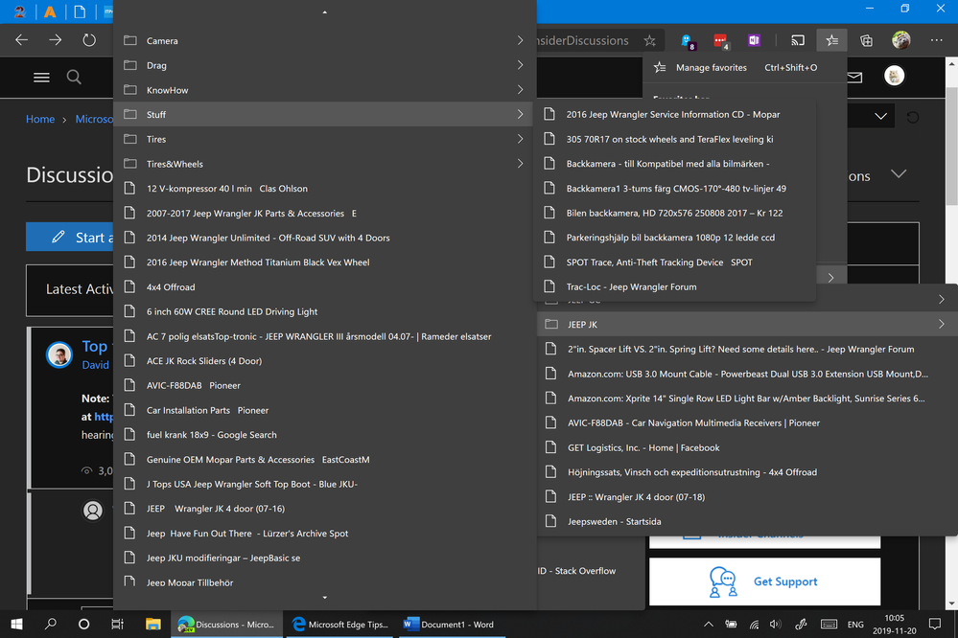The height and width of the screenshot is (638, 958).
Task: Open the page hamburger menu
Action: point(41,78)
